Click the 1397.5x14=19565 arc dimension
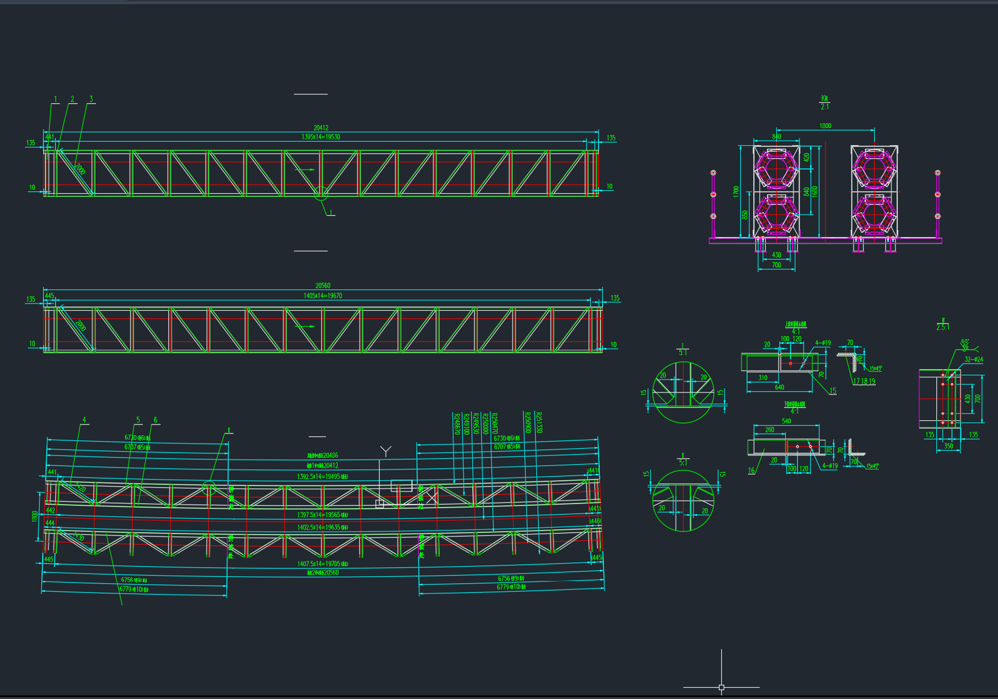998x699 pixels. pos(322,515)
